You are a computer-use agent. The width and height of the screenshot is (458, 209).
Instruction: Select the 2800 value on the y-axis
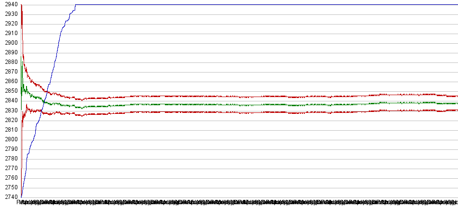coord(10,139)
